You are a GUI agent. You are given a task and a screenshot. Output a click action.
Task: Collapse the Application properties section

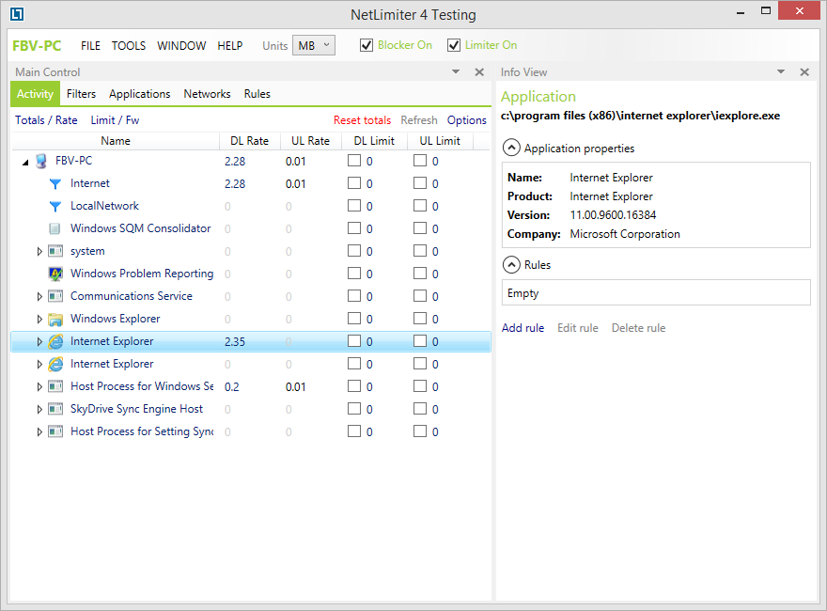[x=511, y=148]
